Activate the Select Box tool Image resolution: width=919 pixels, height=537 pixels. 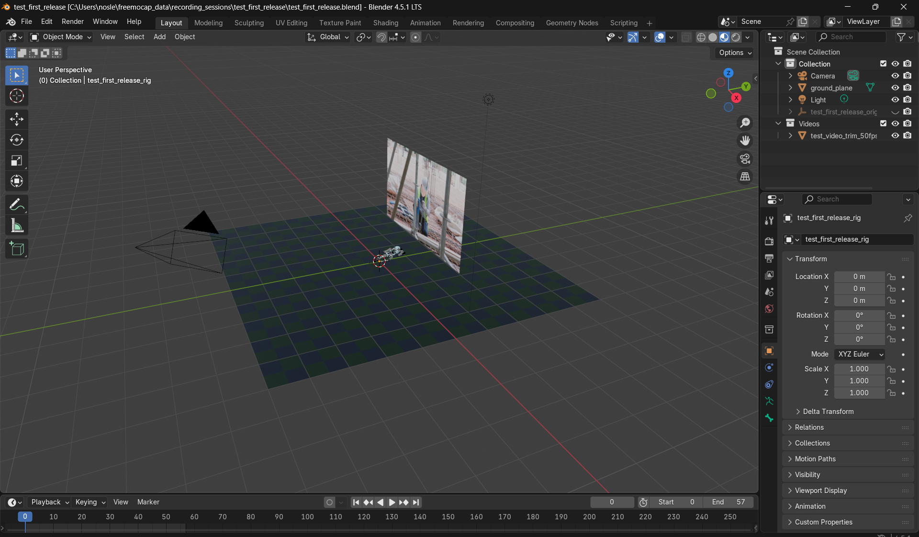[x=17, y=75]
